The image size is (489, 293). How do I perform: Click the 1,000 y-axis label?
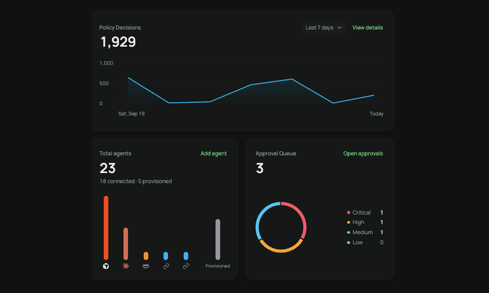pos(106,63)
